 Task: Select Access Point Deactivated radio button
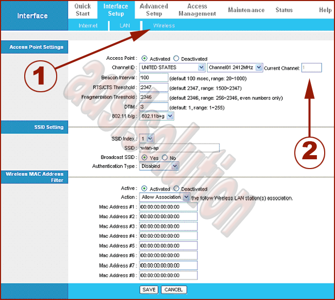tap(176, 59)
